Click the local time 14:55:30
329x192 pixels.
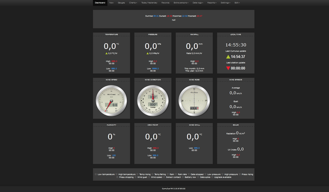(x=236, y=45)
